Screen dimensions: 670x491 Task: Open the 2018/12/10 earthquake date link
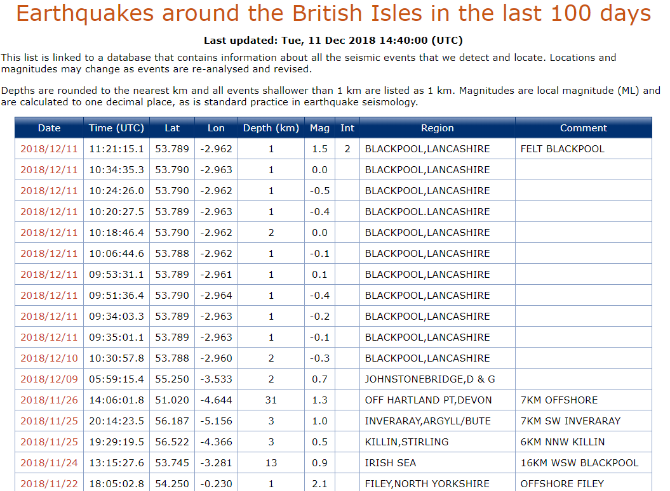point(49,358)
